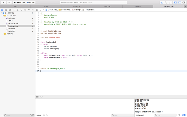The width and height of the screenshot is (187, 117).
Task: Open the Auto variables scope dropdown
Action: coord(39,115)
